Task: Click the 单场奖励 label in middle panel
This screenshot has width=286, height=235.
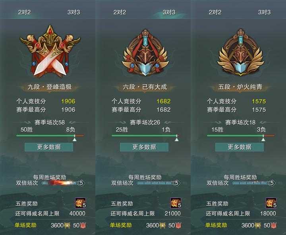Action: tap(121, 225)
